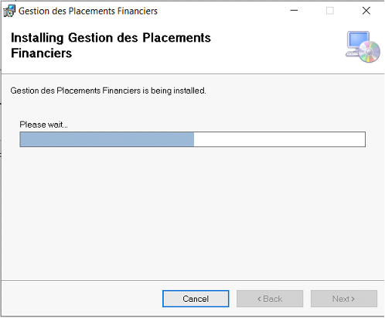Click the blue filled part of progress bar

pos(107,139)
